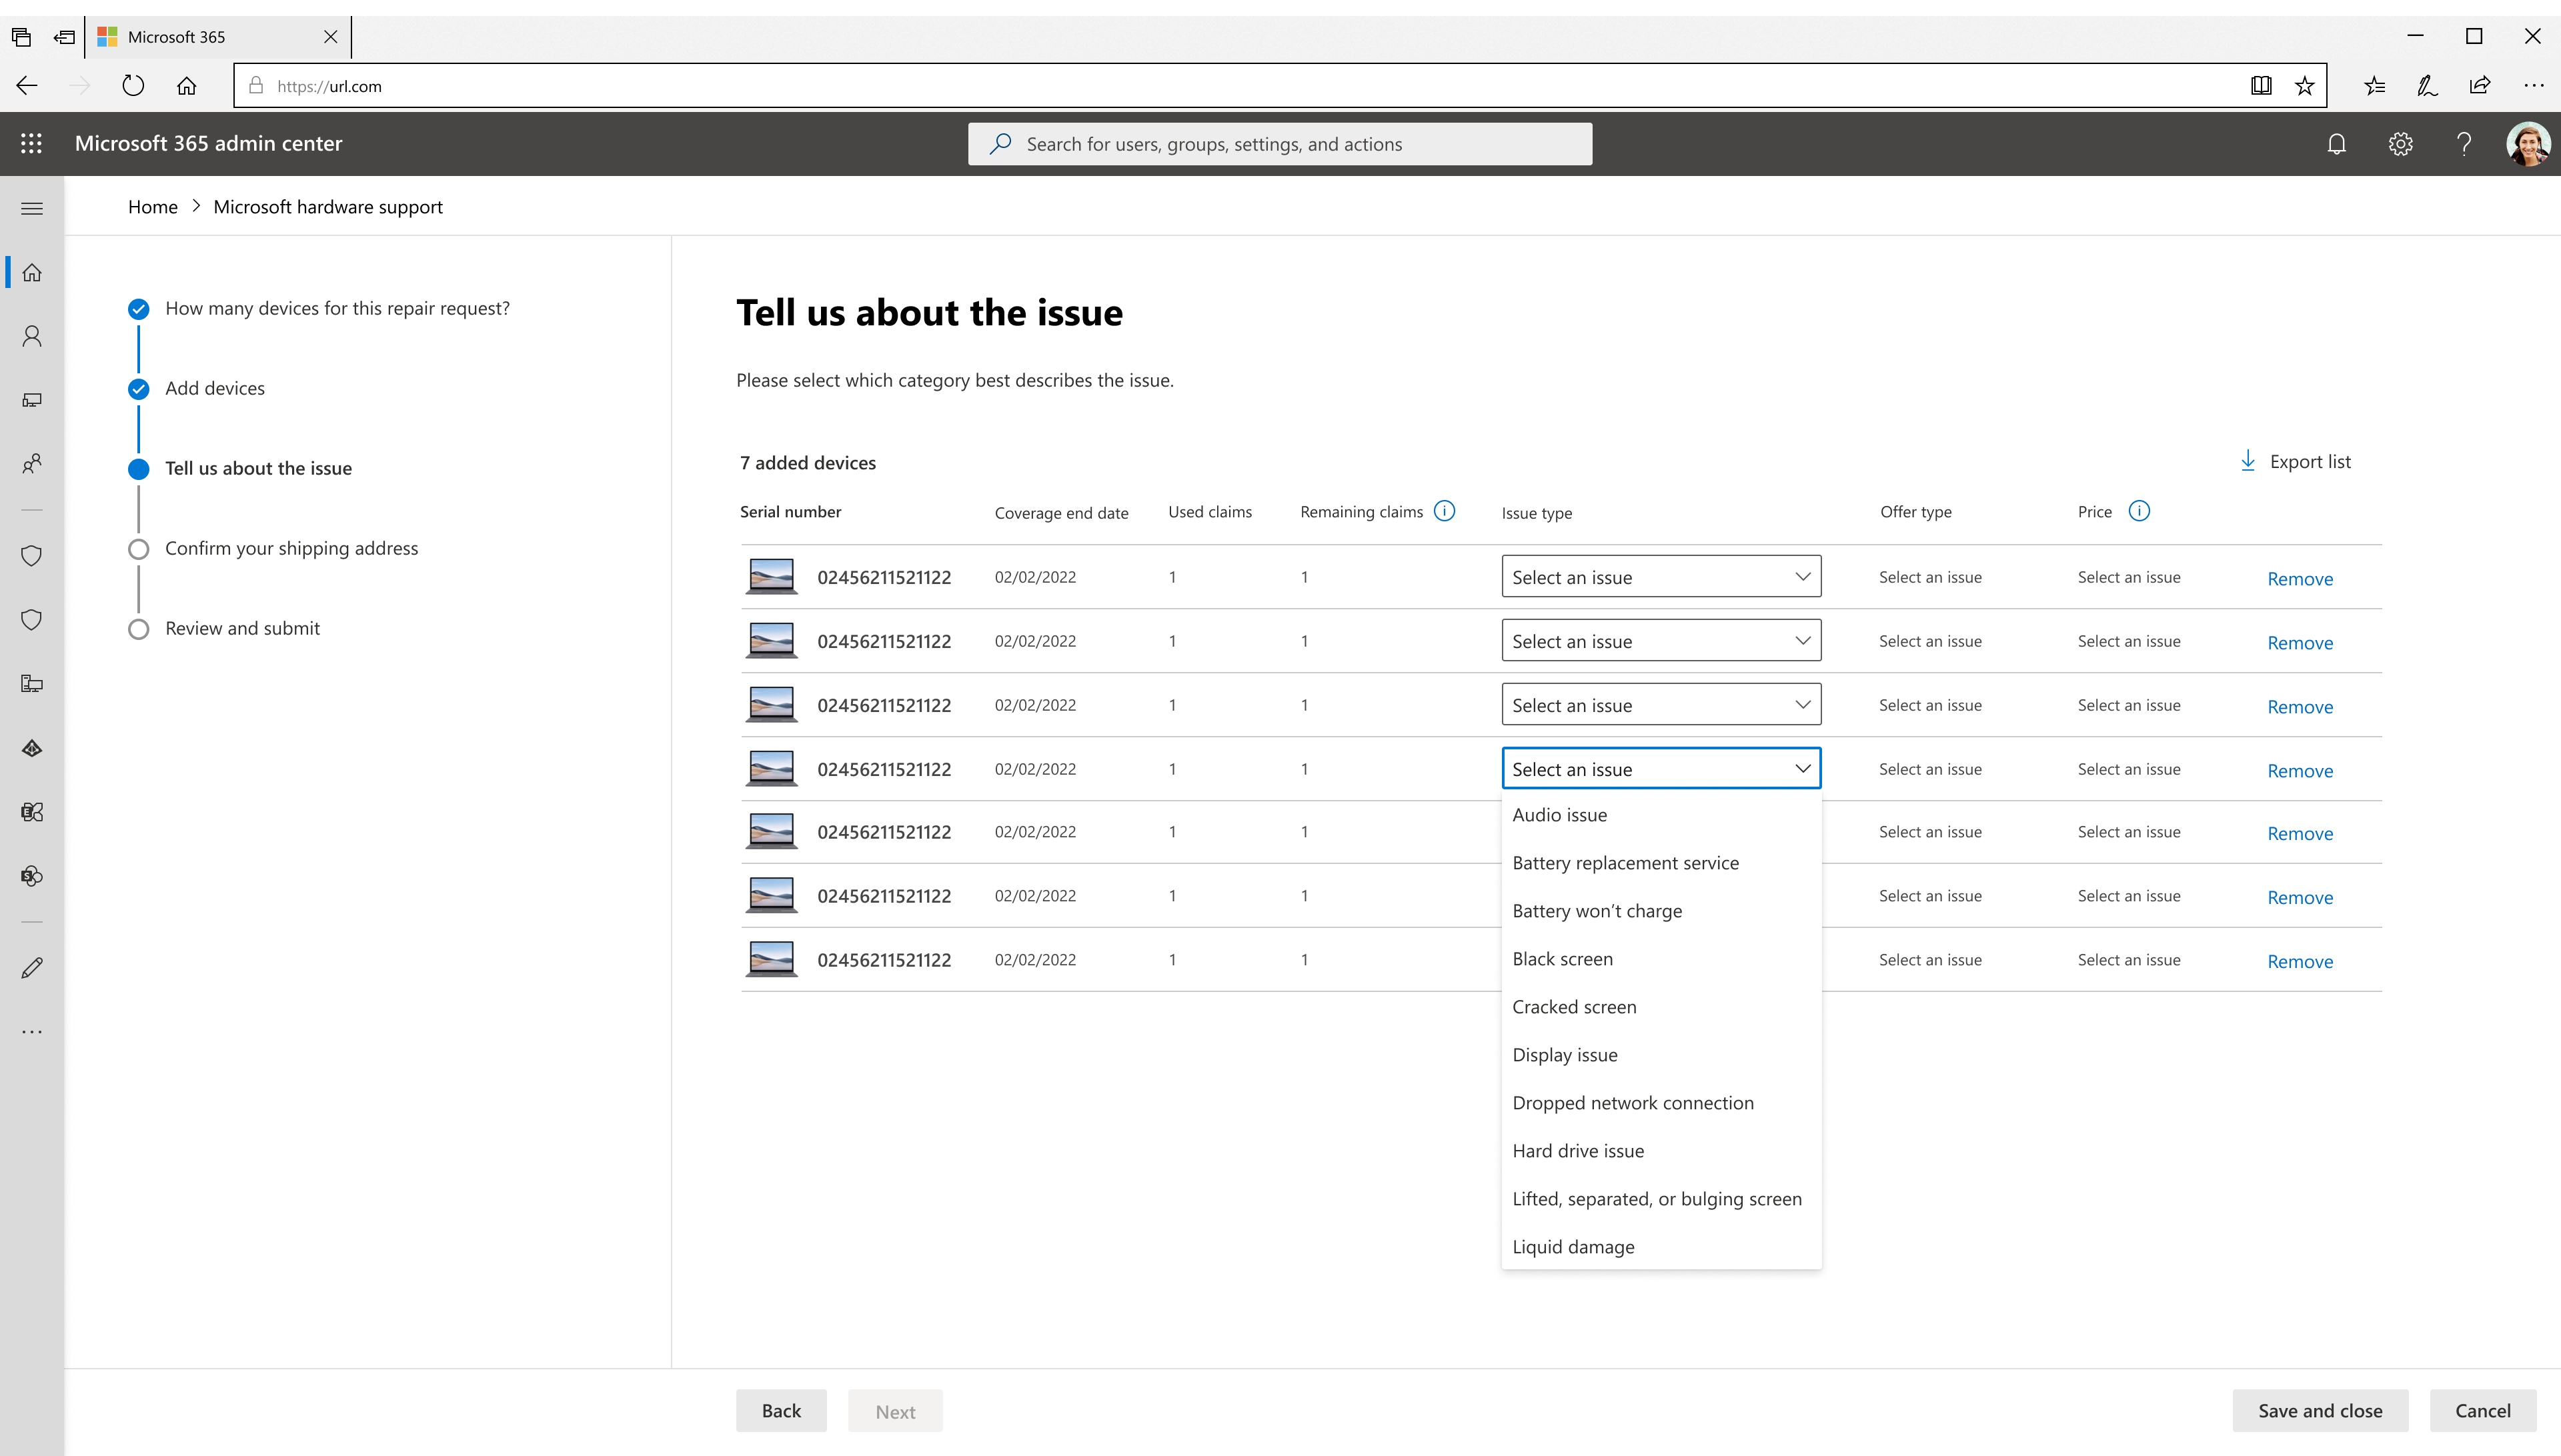Open notifications bell icon

click(2336, 144)
